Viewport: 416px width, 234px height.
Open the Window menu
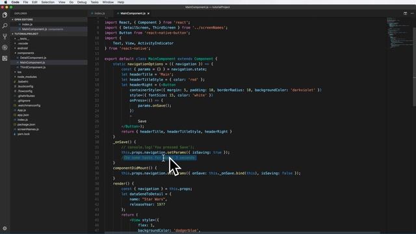[108, 2]
